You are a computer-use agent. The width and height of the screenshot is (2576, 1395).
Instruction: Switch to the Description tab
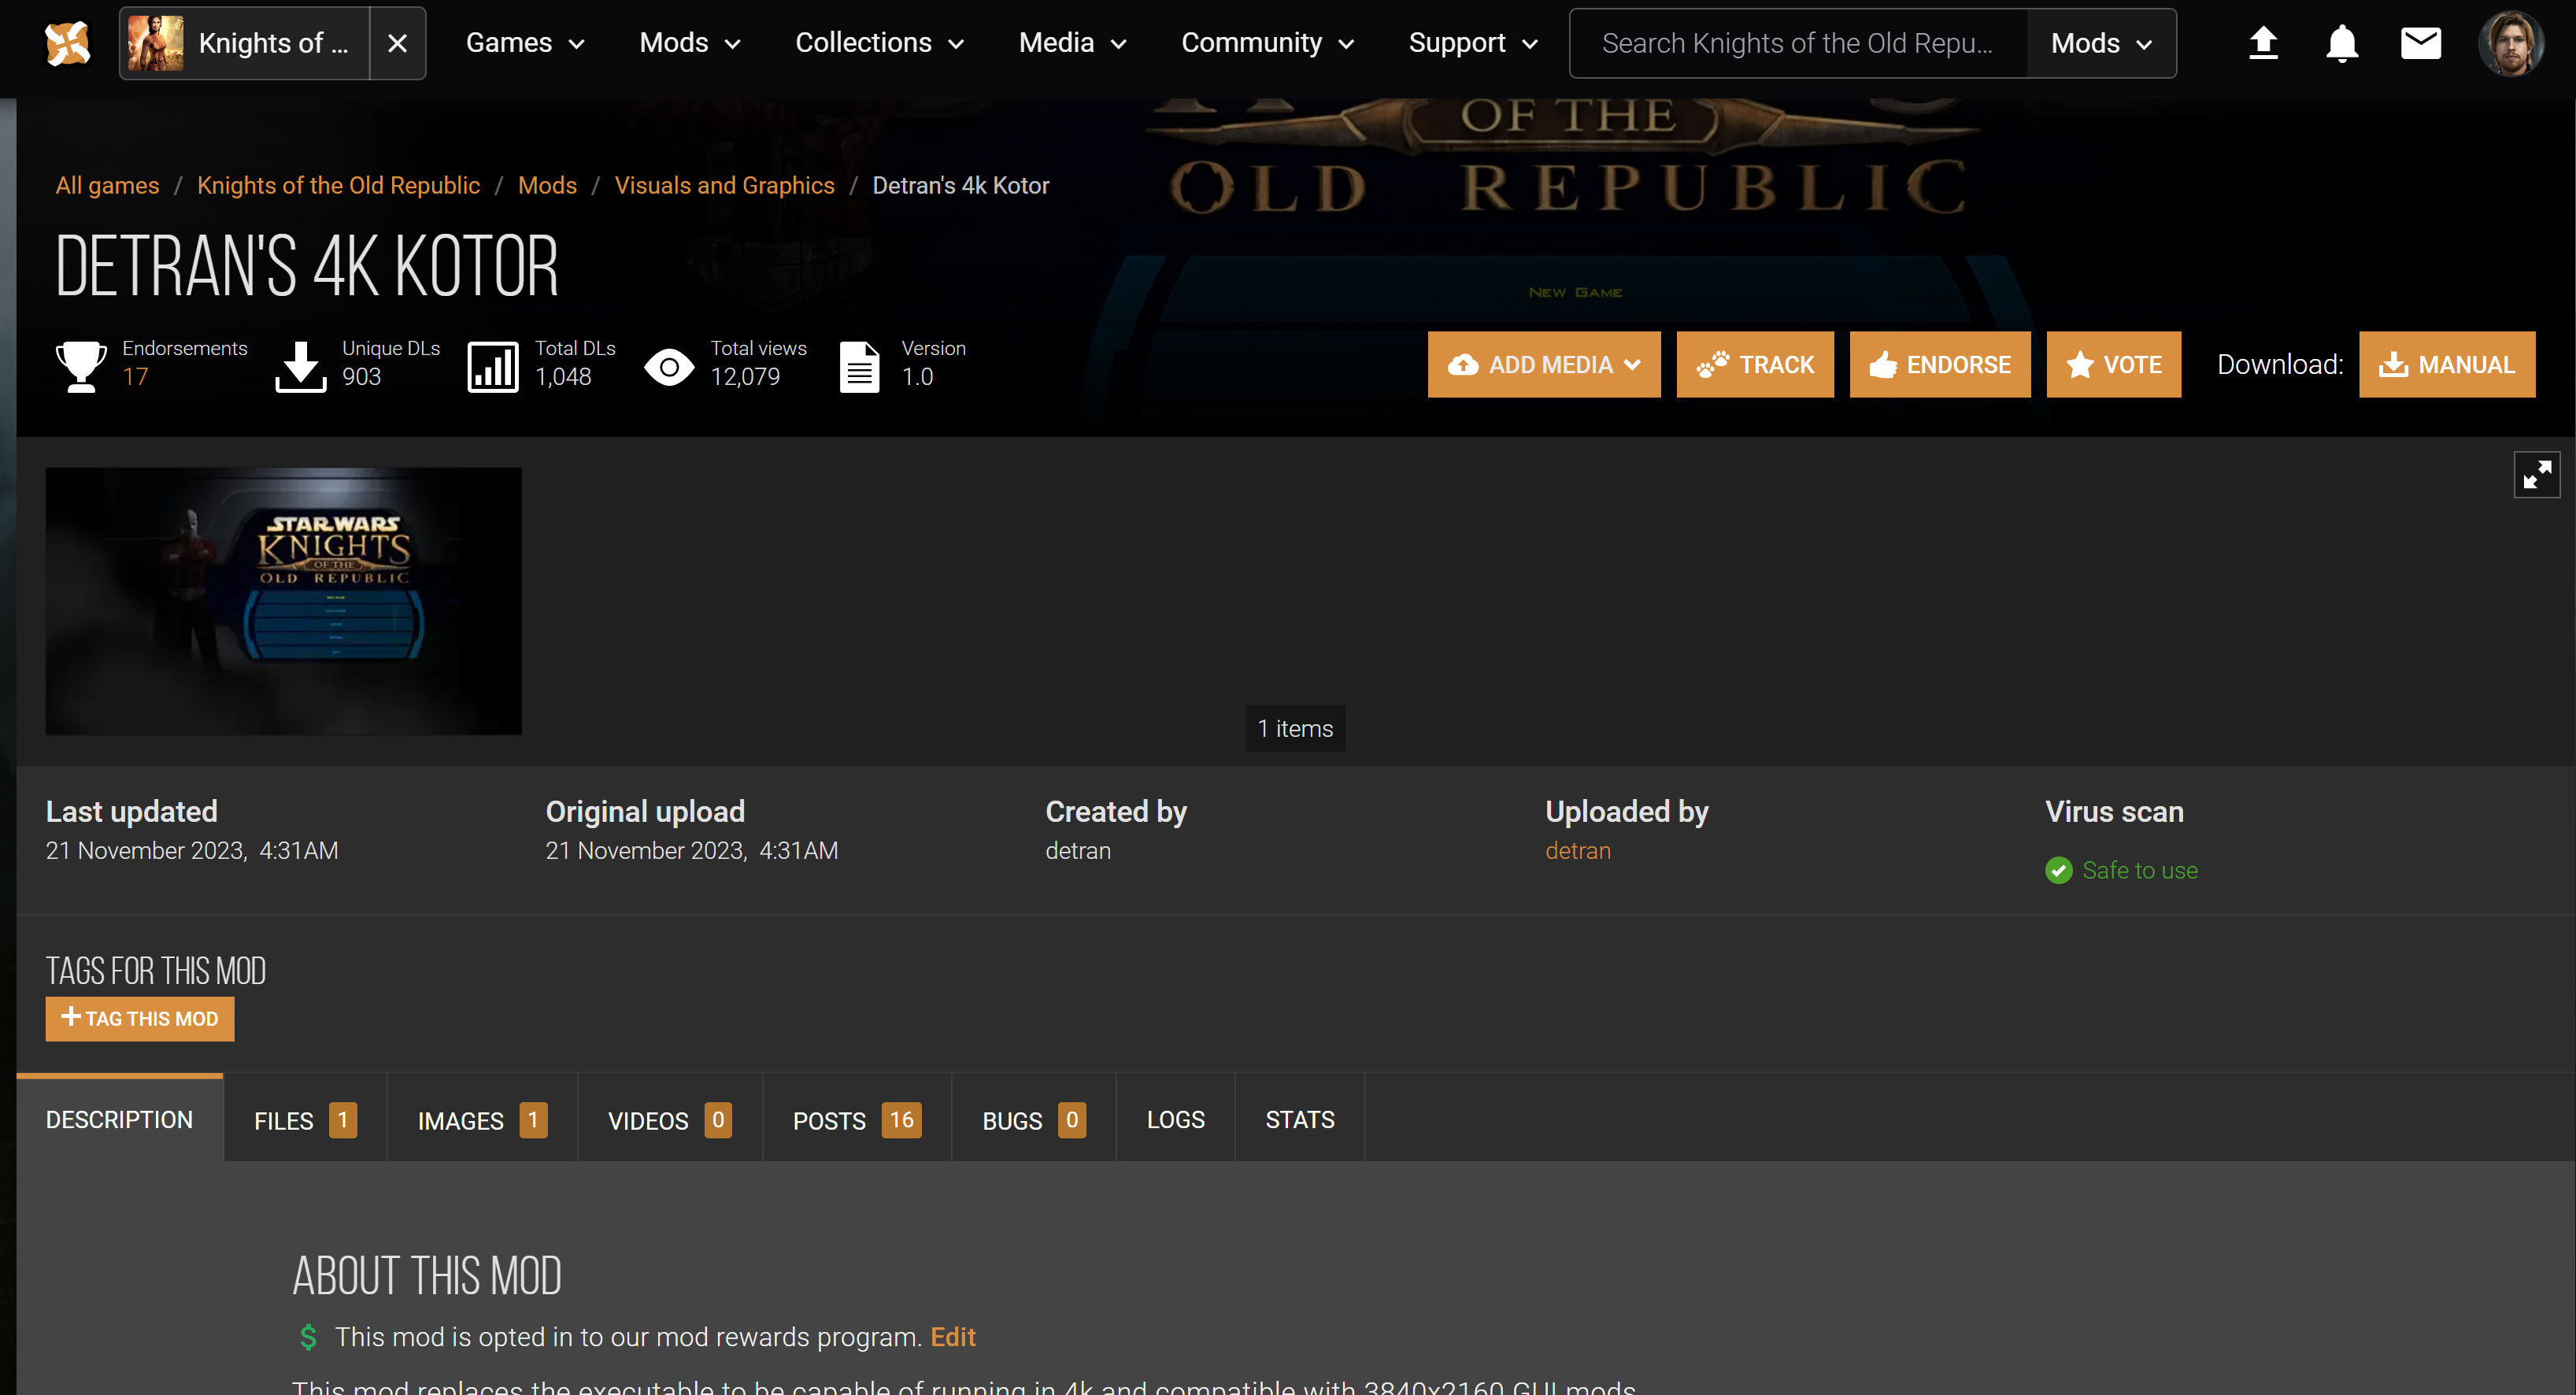tap(120, 1119)
